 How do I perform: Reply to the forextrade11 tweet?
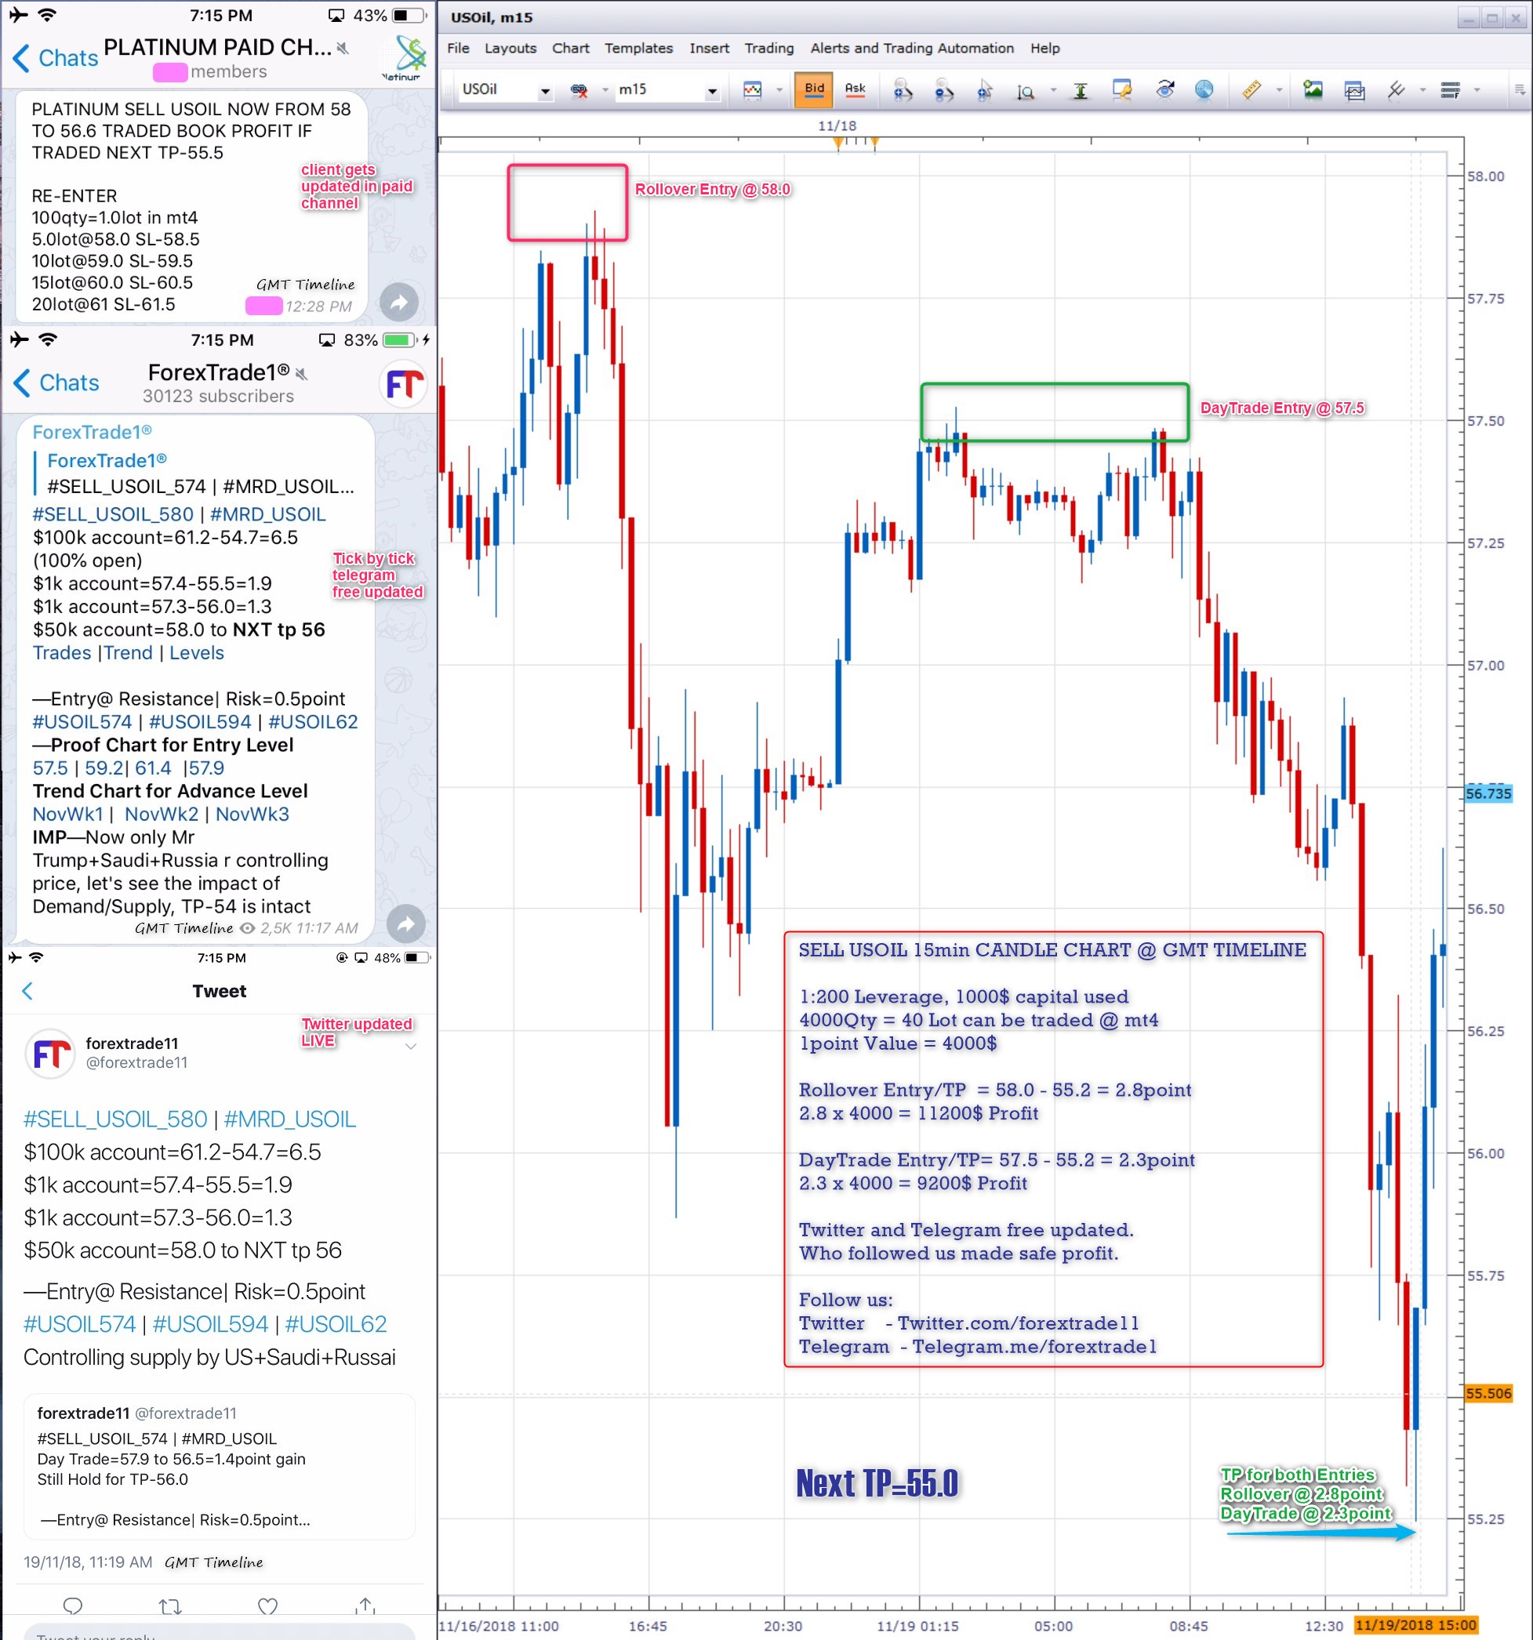coord(73,1606)
